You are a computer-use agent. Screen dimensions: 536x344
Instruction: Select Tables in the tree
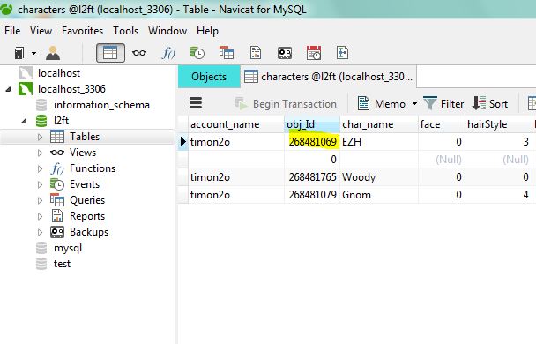85,137
